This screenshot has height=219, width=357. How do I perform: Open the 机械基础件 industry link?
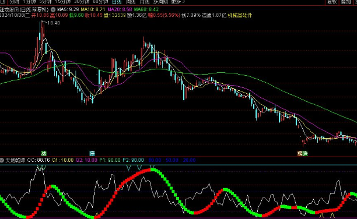click(240, 16)
